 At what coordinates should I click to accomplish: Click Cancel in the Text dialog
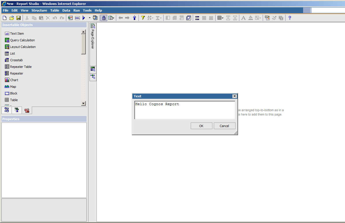pos(224,126)
